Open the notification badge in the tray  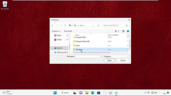(168, 93)
